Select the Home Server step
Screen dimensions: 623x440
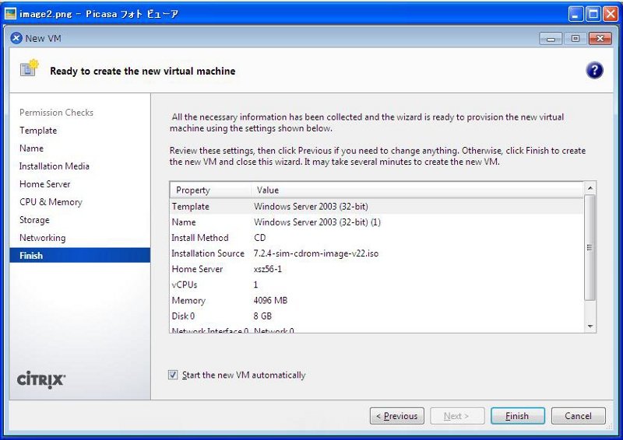(45, 183)
